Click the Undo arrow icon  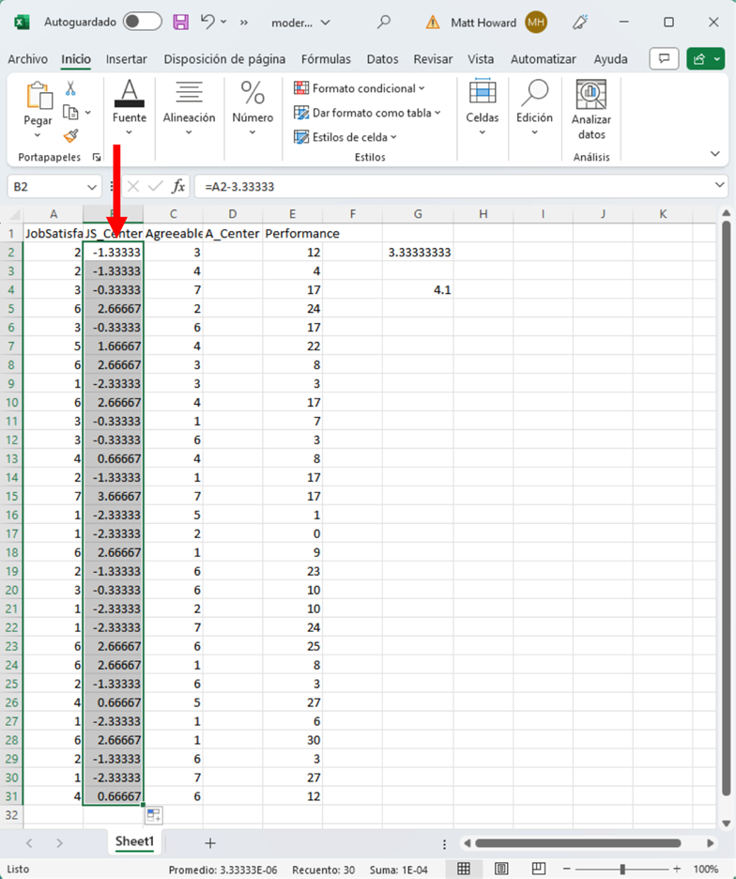pyautogui.click(x=208, y=22)
